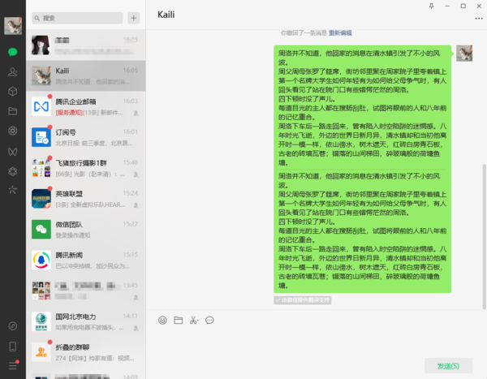Click the 订阅号 blue document avatar

coord(41,137)
